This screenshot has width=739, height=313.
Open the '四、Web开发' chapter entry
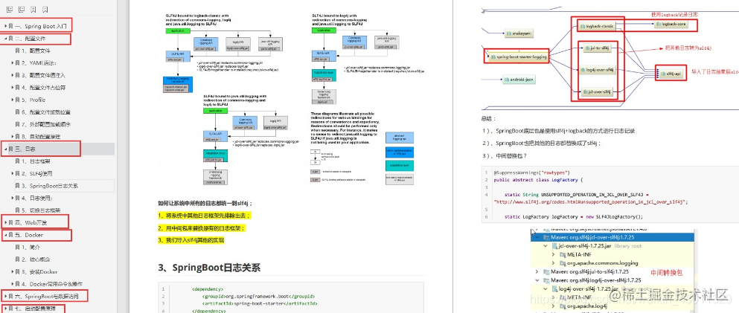[x=31, y=222]
